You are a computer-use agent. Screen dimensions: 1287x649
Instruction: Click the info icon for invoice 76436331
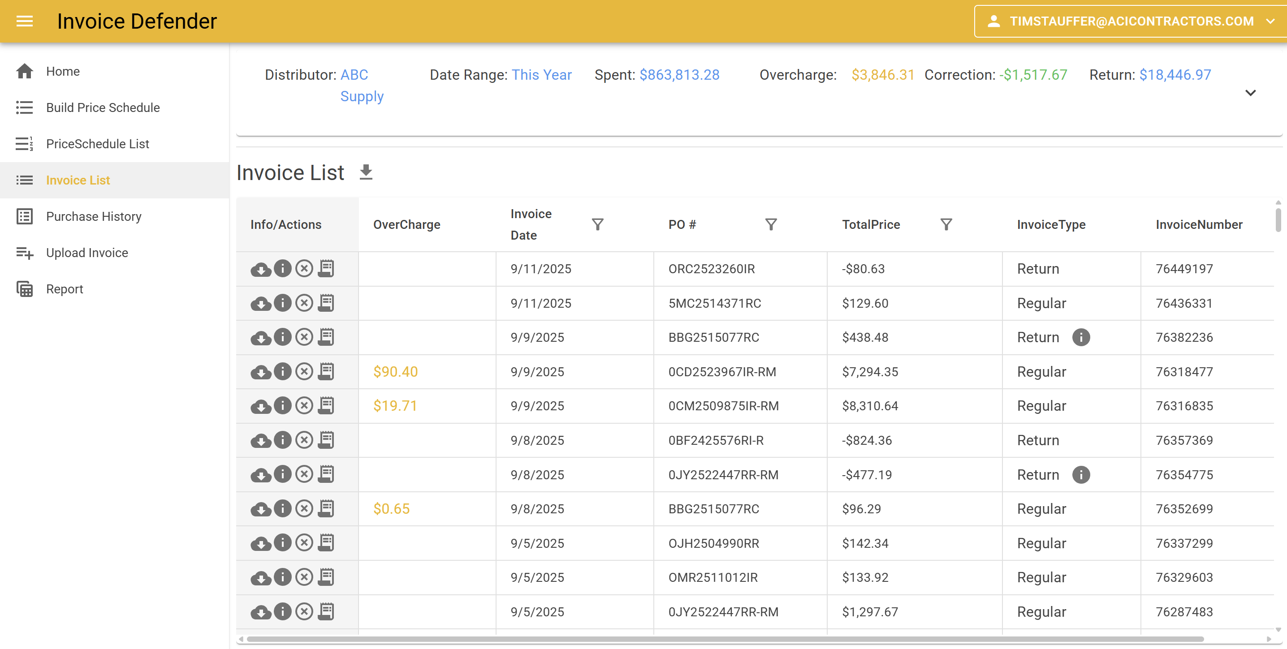click(282, 302)
